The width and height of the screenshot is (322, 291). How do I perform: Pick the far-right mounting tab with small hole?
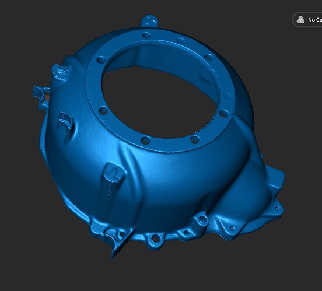point(276,208)
